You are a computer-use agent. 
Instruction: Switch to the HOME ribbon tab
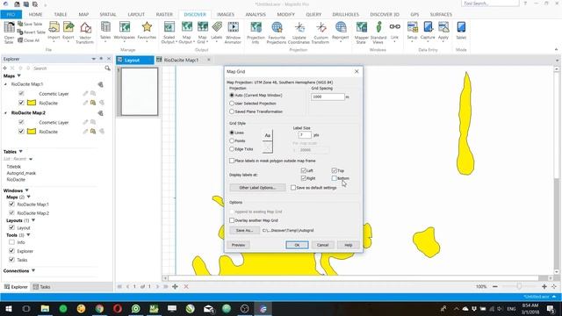coord(35,14)
